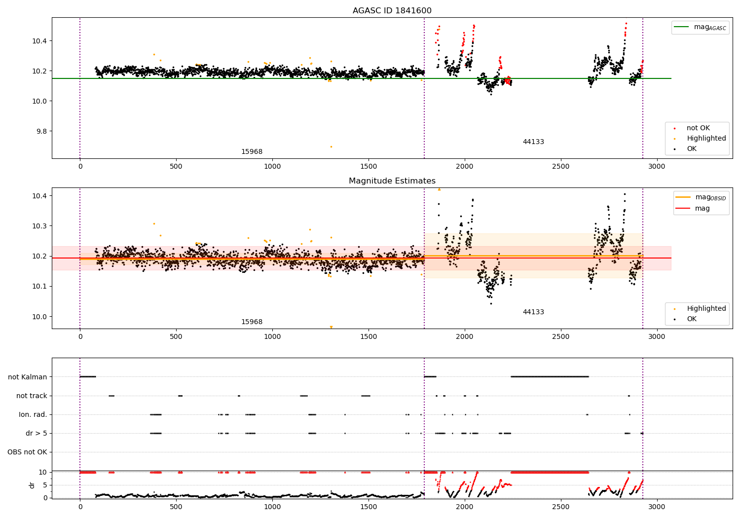Click '15968' annotation in Magnitude Estimates plot
Viewport: 740px width, 518px height.
pyautogui.click(x=252, y=322)
